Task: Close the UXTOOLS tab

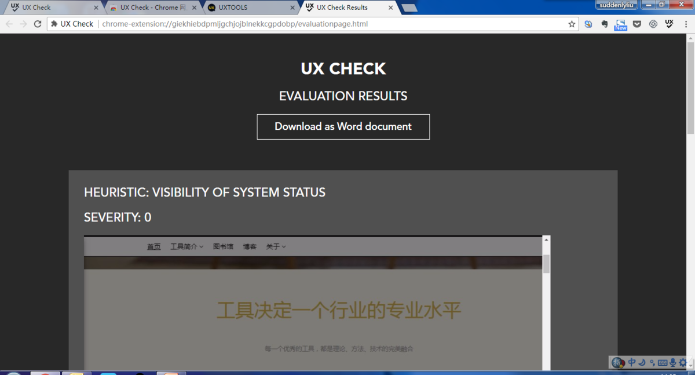Action: 292,8
